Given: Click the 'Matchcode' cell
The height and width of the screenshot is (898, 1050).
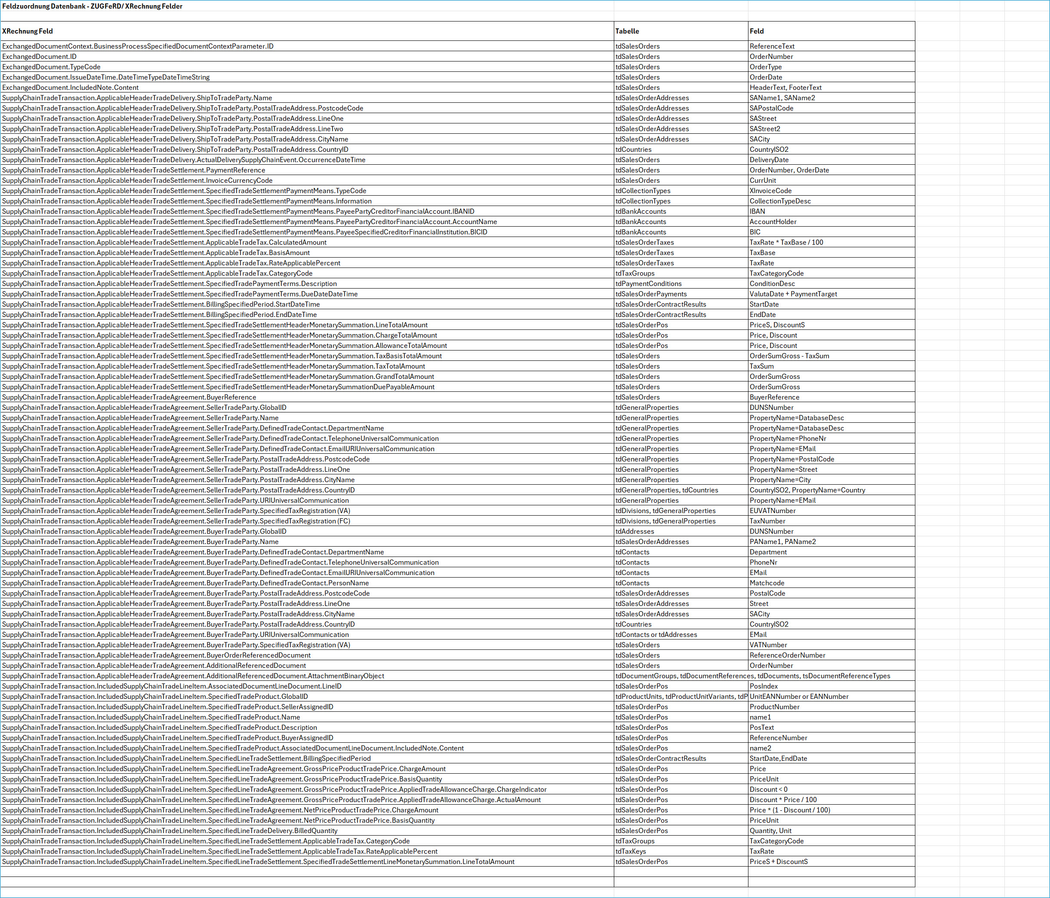Looking at the screenshot, I should [831, 583].
